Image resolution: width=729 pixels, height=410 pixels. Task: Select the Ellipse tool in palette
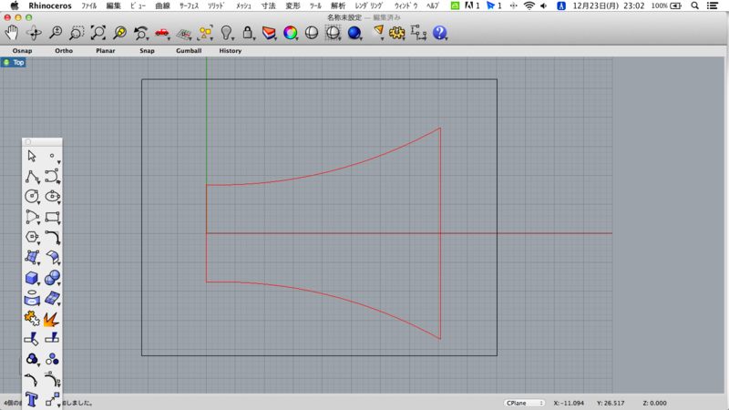click(52, 197)
